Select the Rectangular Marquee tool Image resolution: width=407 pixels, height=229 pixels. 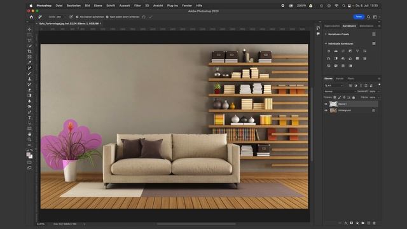click(x=29, y=35)
